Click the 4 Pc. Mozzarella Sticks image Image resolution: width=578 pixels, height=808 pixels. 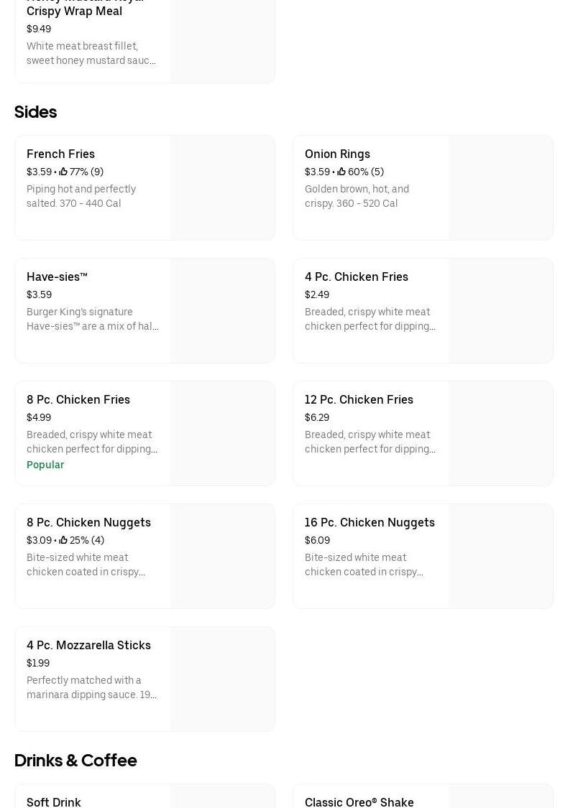pyautogui.click(x=222, y=679)
